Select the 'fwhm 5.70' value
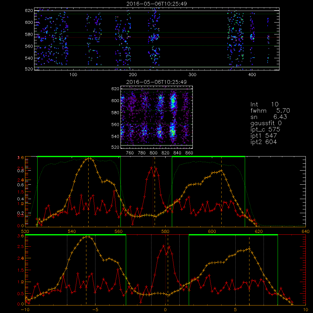Screen dimensions: 313x313 [270, 110]
